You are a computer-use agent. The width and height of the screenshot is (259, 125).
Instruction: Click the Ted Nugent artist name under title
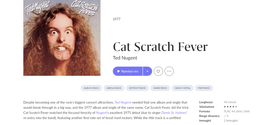(x=125, y=58)
